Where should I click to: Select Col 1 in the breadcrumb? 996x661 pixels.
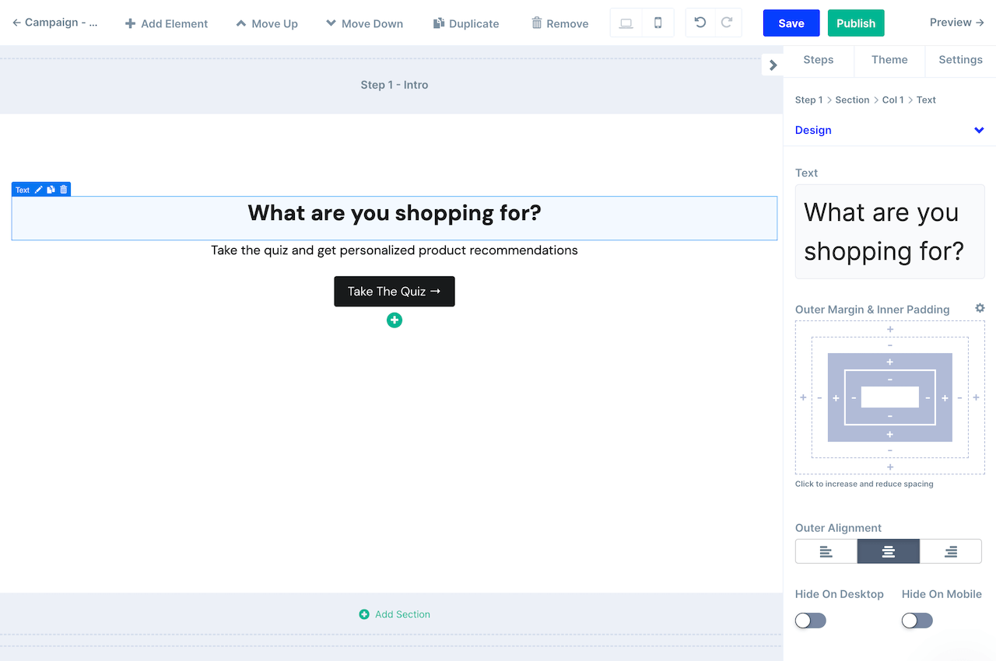click(893, 100)
